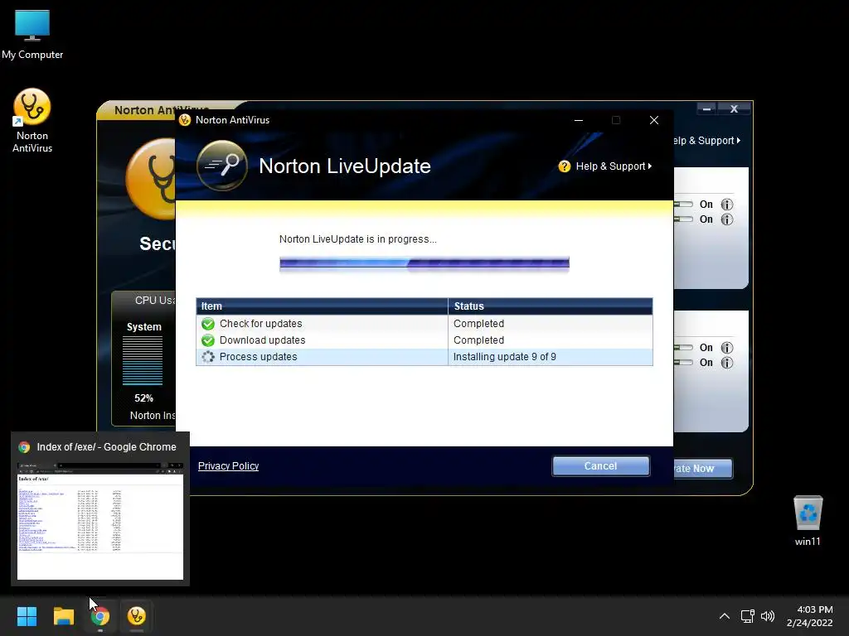Toggle the second On switch in upper panel
Image resolution: width=849 pixels, height=636 pixels.
(x=683, y=219)
